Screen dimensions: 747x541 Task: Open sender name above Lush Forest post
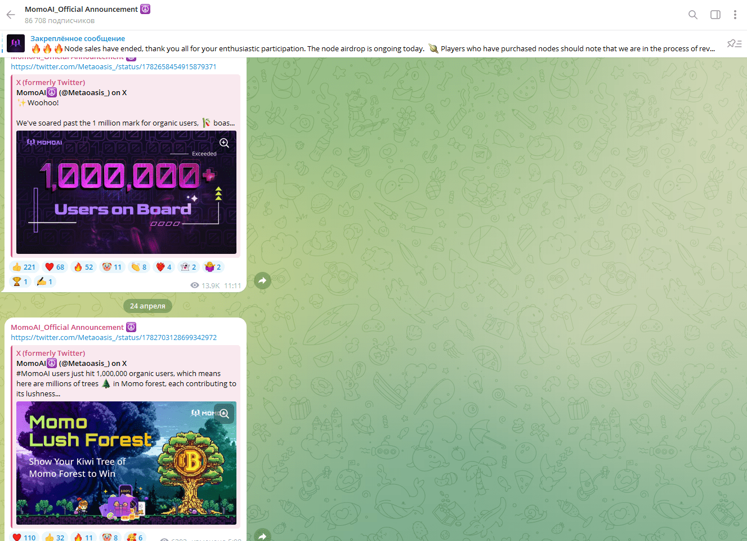[73, 327]
